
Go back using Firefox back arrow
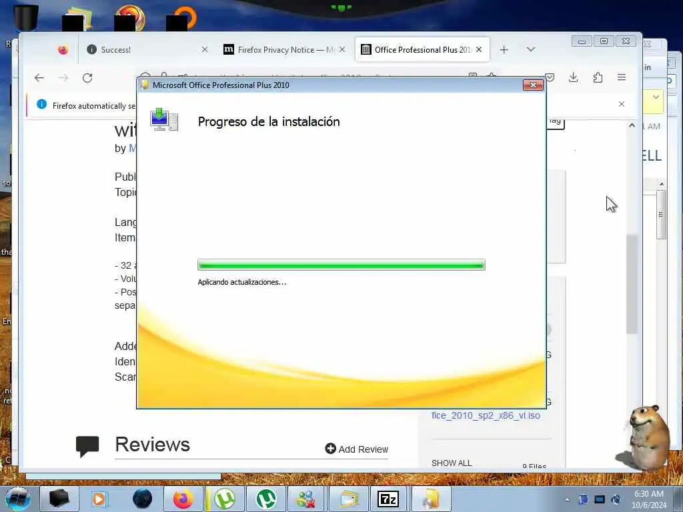(39, 78)
